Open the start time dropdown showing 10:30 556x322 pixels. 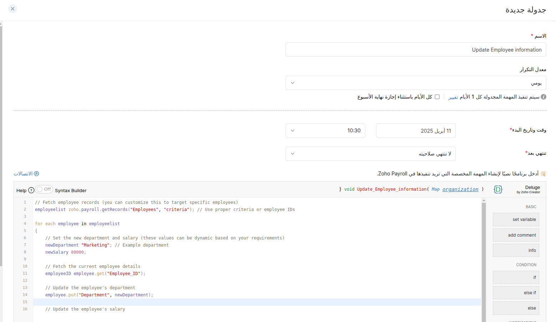325,131
